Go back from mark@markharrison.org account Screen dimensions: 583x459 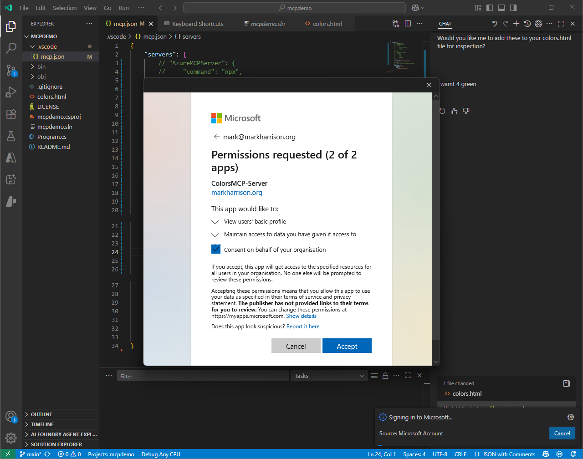pos(216,137)
